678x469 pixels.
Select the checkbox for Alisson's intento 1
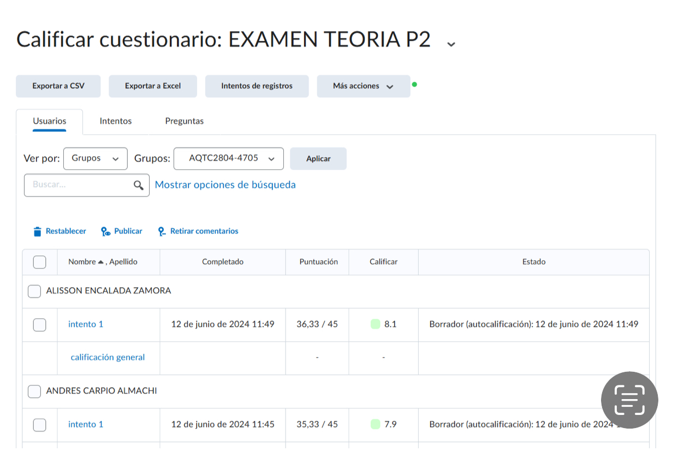pos(39,325)
